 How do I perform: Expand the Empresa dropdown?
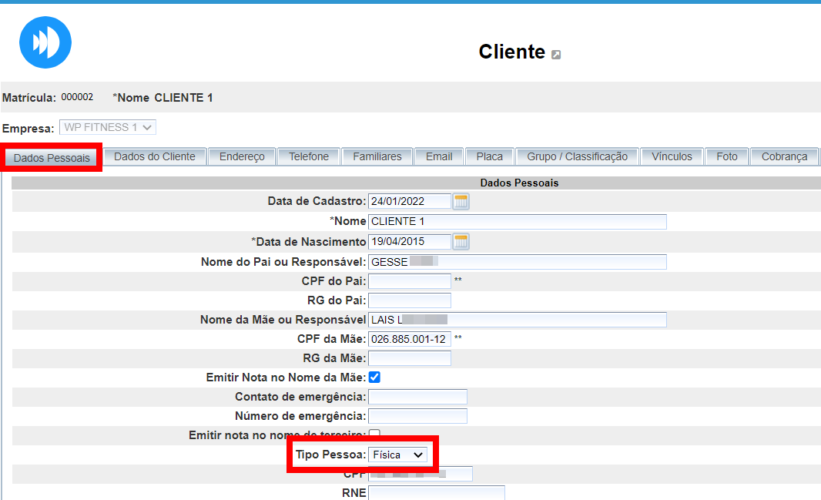108,127
